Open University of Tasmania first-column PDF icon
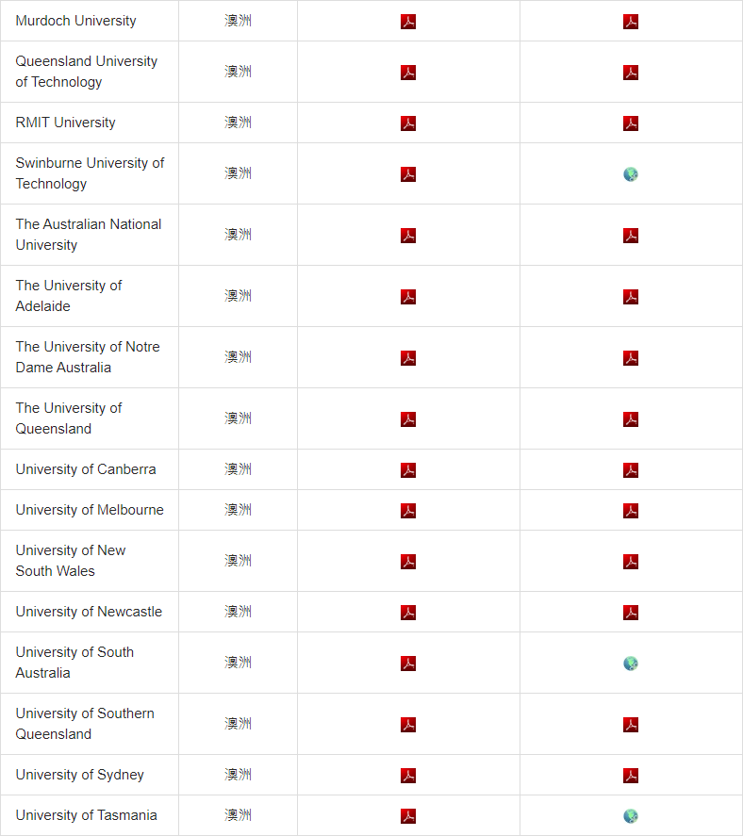Viewport: 743px width, 836px height. pyautogui.click(x=408, y=816)
